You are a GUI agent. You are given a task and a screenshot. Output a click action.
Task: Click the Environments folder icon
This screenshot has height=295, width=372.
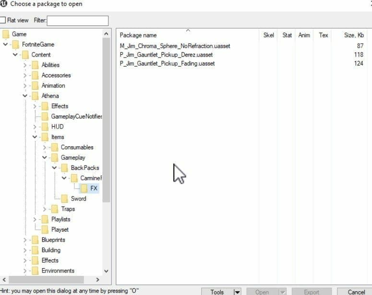click(35, 271)
